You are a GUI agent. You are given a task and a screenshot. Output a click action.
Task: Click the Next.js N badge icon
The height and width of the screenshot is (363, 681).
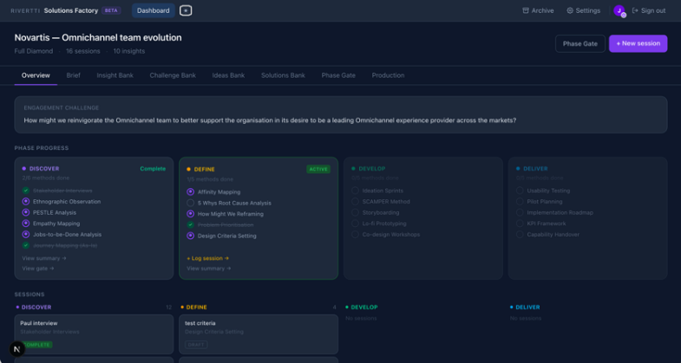click(17, 348)
